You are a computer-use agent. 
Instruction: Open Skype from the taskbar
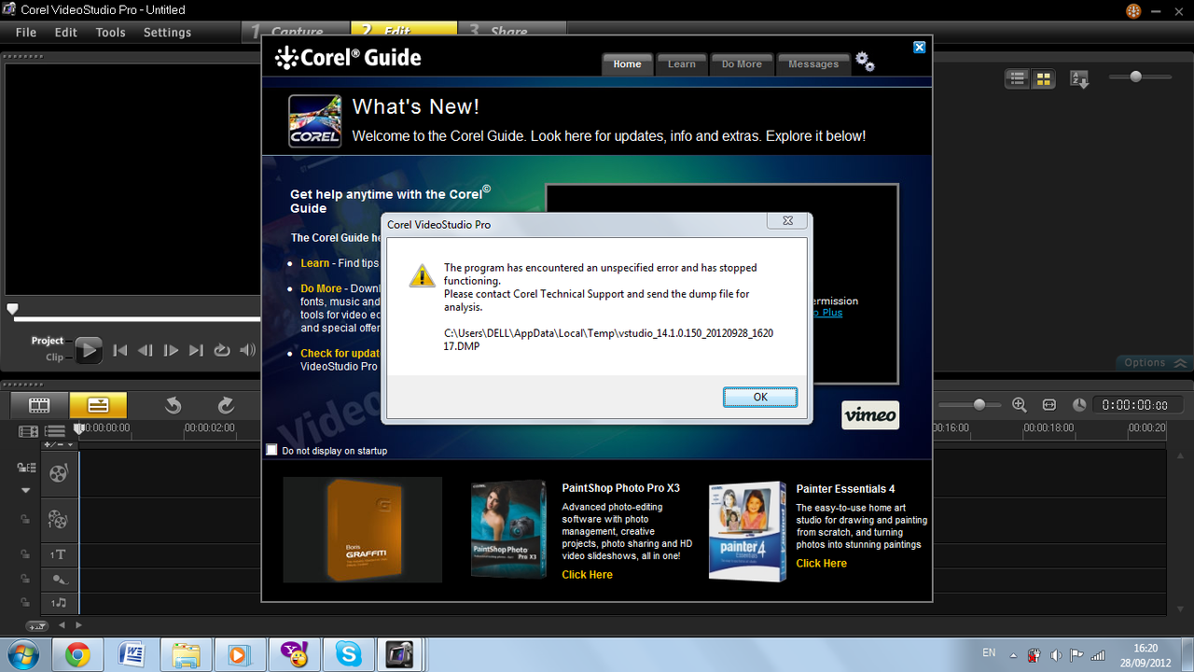click(350, 655)
